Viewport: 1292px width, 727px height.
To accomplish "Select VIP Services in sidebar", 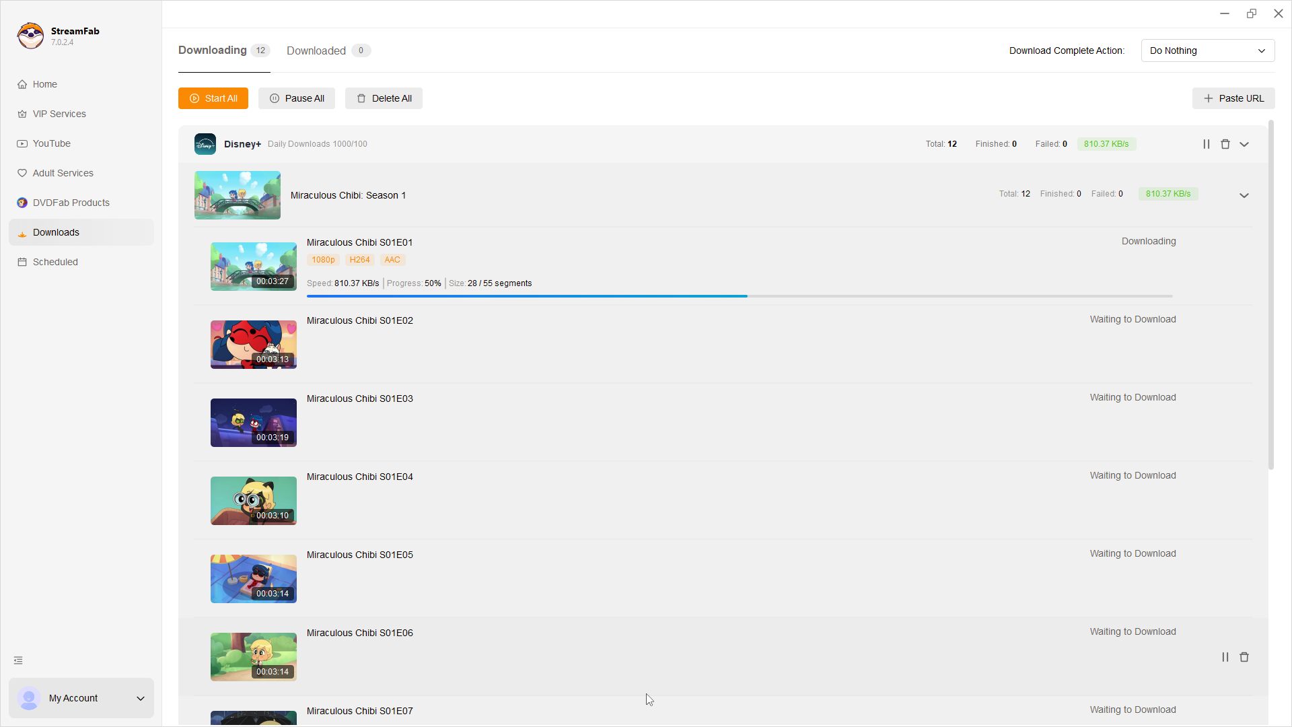I will (x=81, y=114).
